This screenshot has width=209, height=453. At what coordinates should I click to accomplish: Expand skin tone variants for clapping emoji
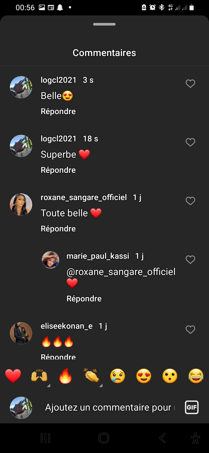pos(101,385)
